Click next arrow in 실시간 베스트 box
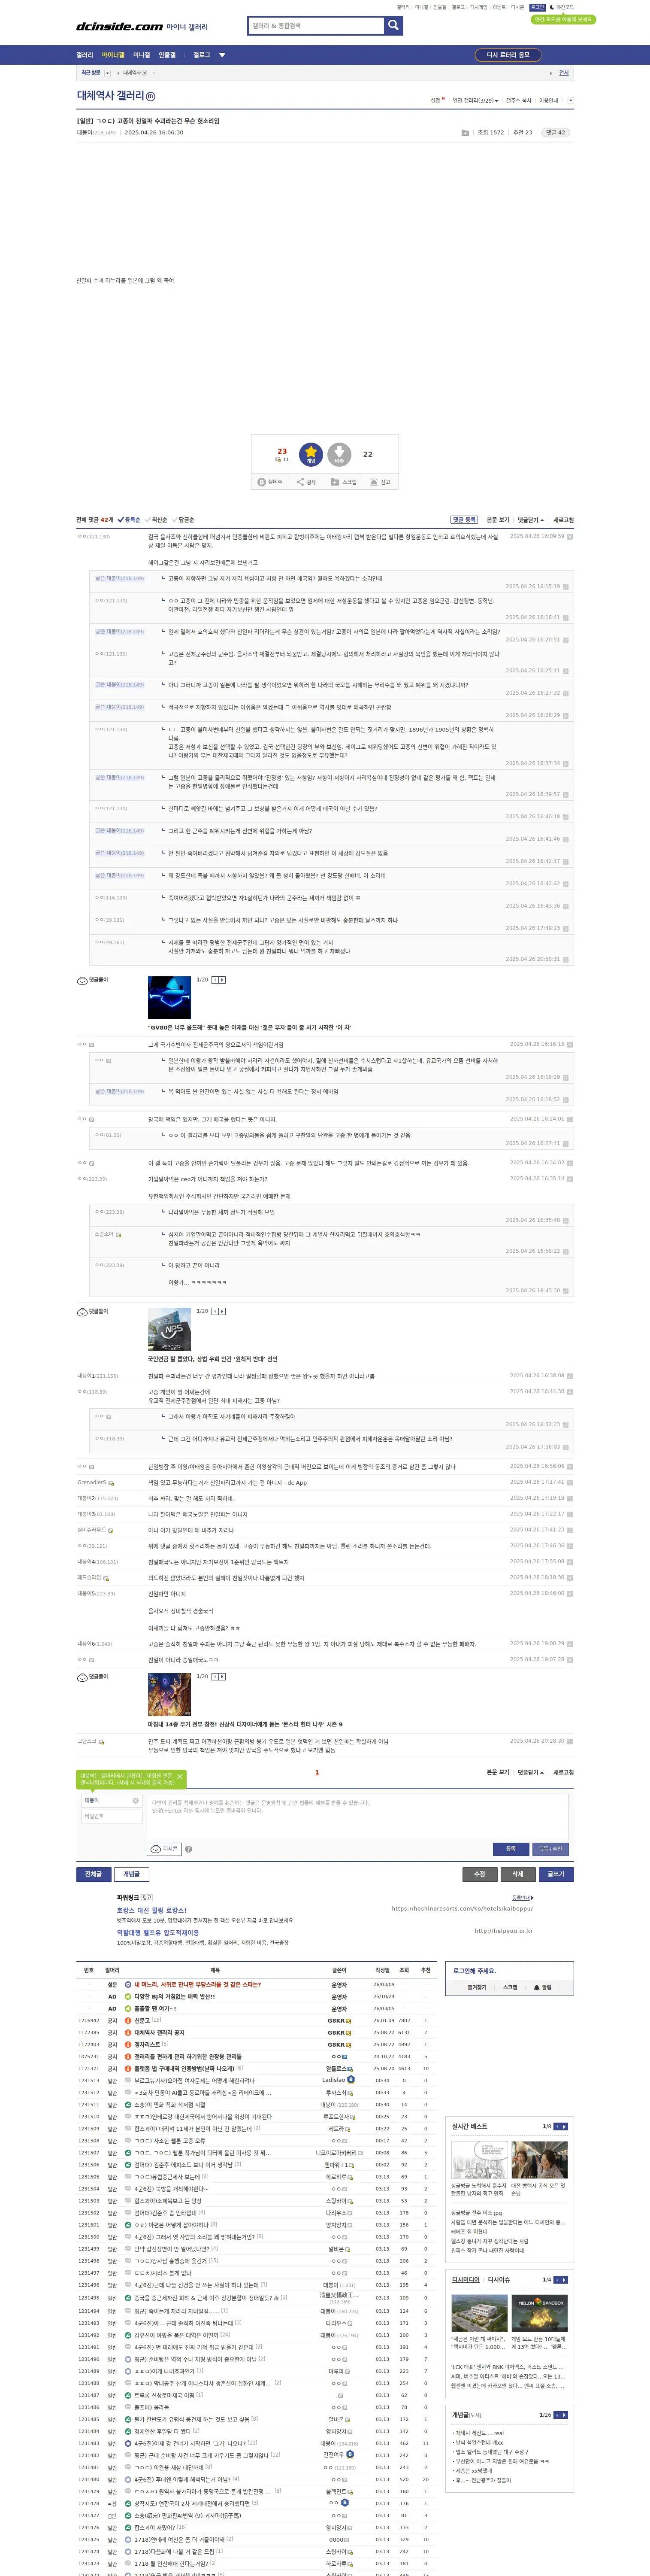650x2576 pixels. (x=564, y=2127)
